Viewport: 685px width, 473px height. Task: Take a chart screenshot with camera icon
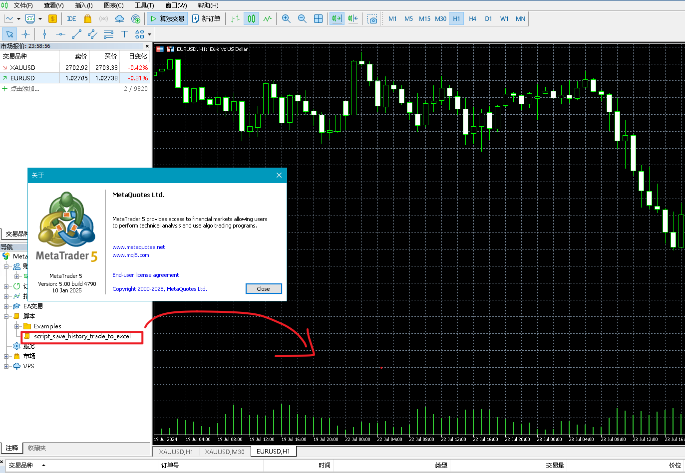pyautogui.click(x=372, y=19)
